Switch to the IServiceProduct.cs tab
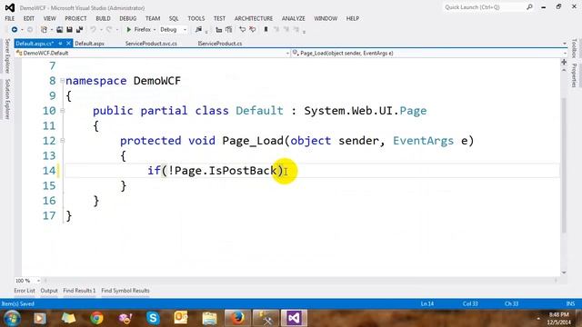 tap(220, 44)
